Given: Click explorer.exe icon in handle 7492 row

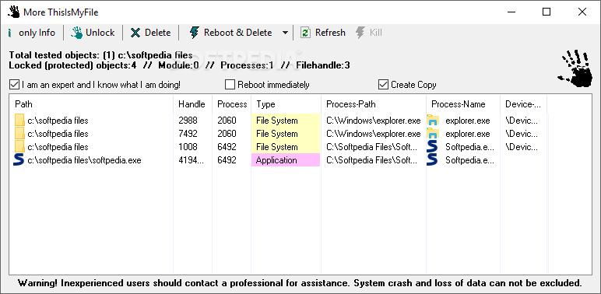Looking at the screenshot, I should pyautogui.click(x=433, y=134).
